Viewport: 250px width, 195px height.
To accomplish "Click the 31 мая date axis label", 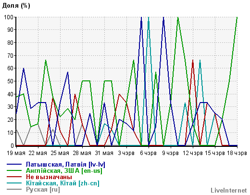I will click(104, 153).
